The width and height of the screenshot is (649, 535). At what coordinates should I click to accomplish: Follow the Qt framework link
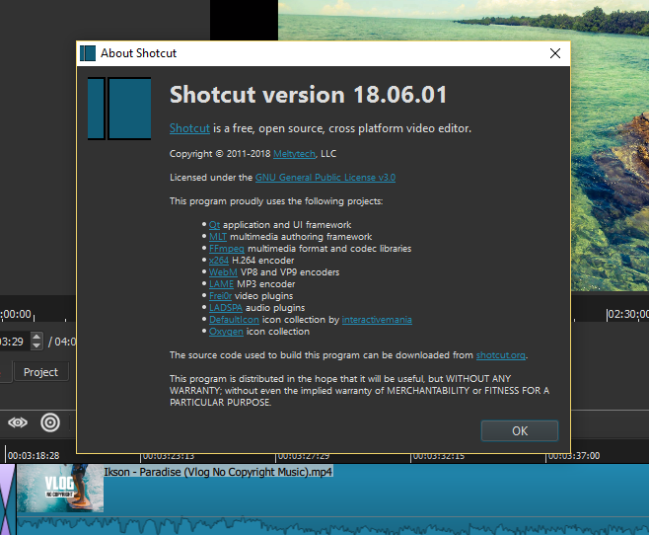(214, 225)
